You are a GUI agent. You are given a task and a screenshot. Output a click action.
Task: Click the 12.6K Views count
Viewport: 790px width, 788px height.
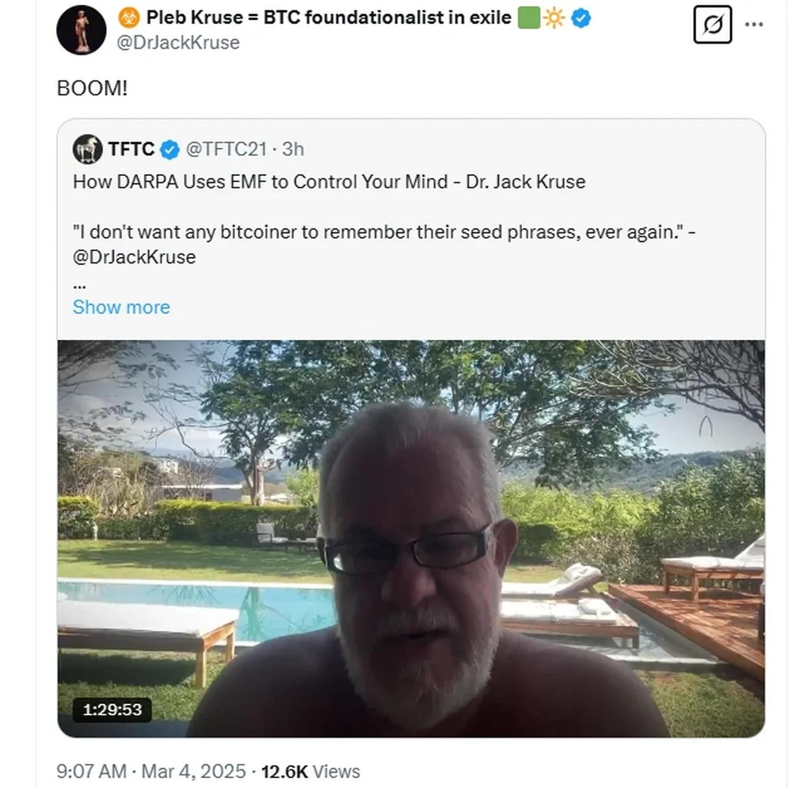coord(310,771)
